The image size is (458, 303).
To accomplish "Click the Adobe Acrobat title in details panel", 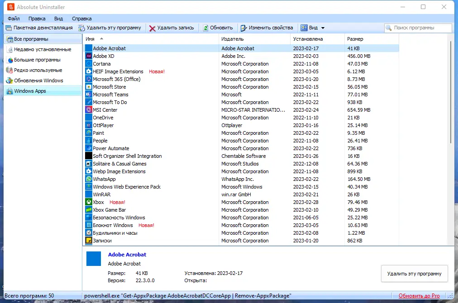I will click(x=127, y=255).
